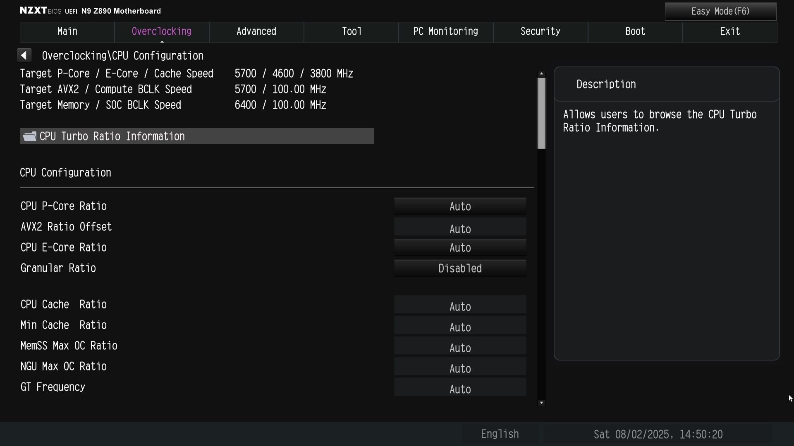Viewport: 794px width, 446px height.
Task: Click the Granular Ratio label
Action: 58,268
